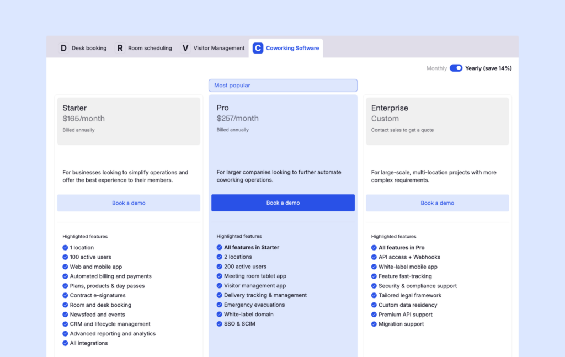Image resolution: width=565 pixels, height=357 pixels.
Task: Click checkmark icon beside 1 location
Action: [65, 248]
